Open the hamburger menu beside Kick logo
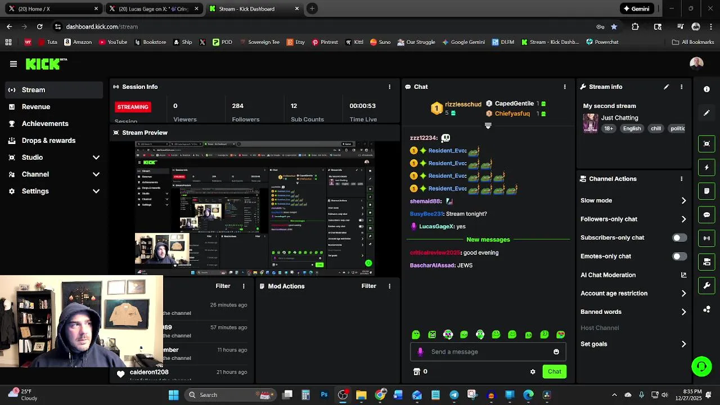Viewport: 720px width, 405px height. click(13, 64)
